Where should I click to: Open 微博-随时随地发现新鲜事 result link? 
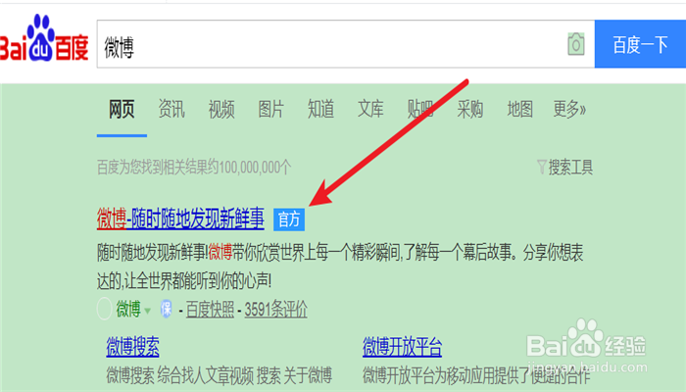(x=180, y=219)
